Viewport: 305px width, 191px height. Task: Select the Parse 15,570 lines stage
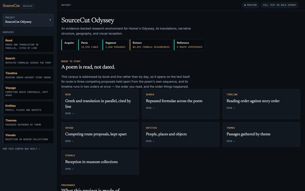click(x=90, y=45)
